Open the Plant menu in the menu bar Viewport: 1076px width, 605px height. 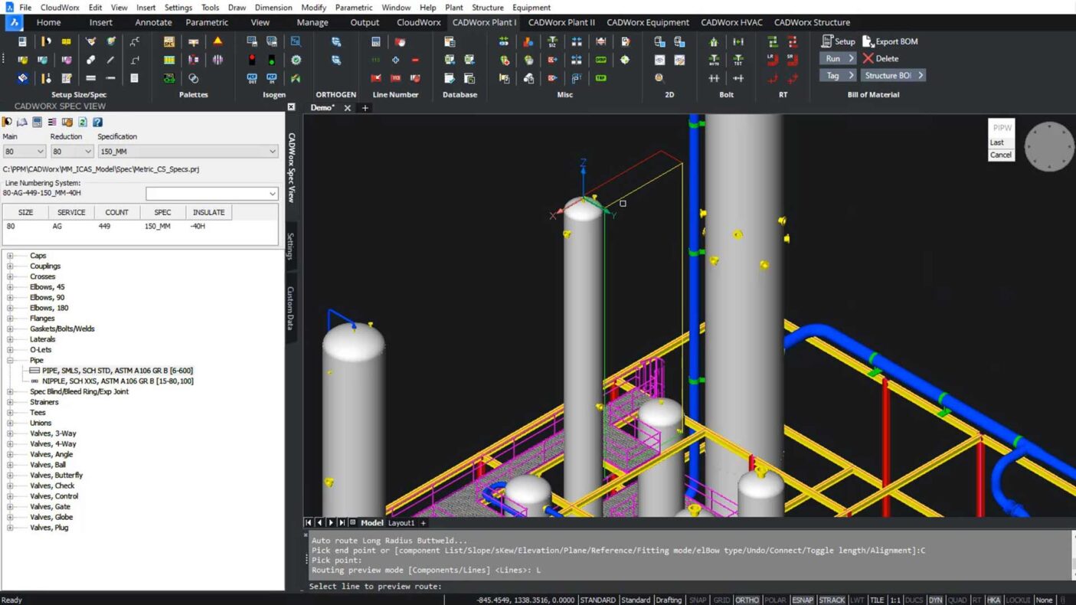454,8
